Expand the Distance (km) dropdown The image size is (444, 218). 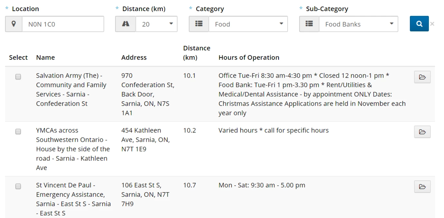click(x=157, y=24)
